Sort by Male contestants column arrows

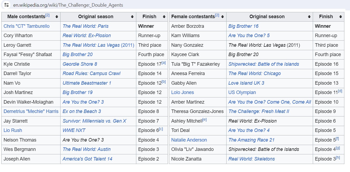57,17
